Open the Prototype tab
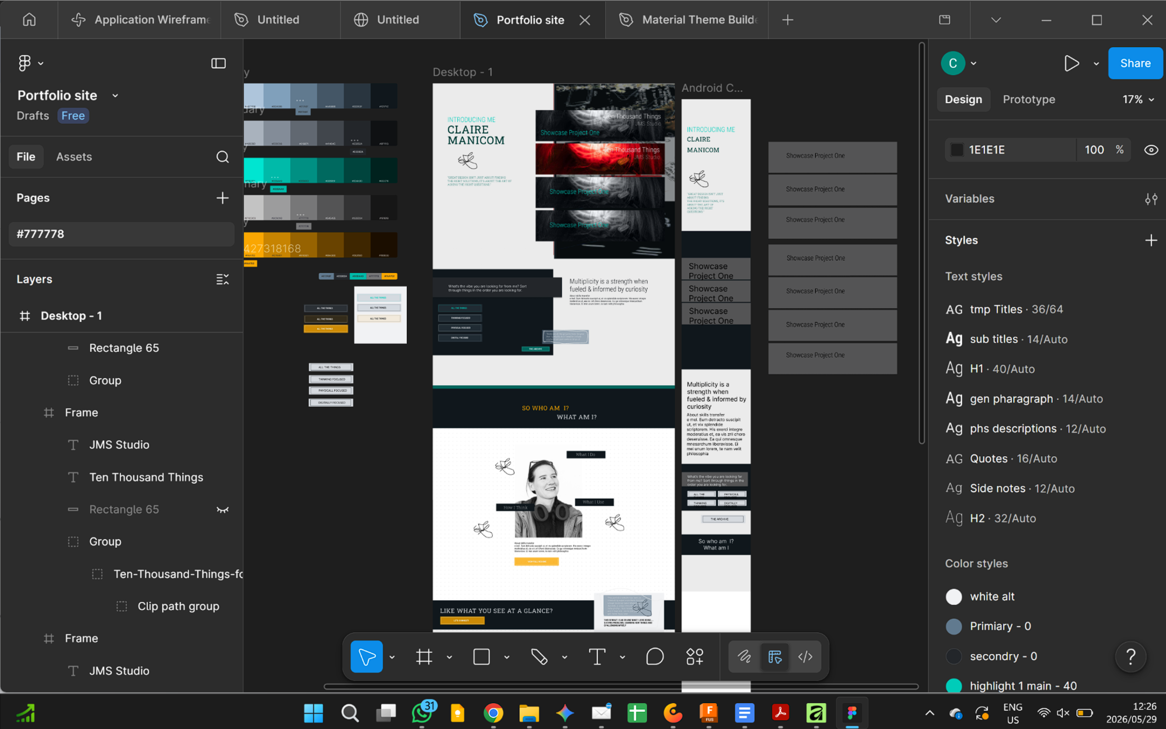The width and height of the screenshot is (1166, 729). (x=1029, y=100)
